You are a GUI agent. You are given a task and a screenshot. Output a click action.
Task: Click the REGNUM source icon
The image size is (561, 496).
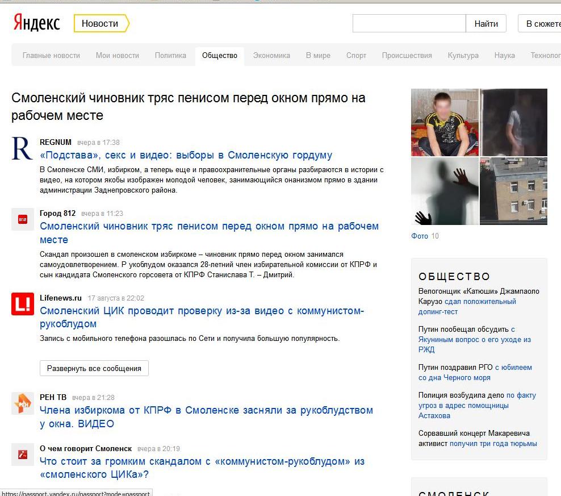(22, 148)
